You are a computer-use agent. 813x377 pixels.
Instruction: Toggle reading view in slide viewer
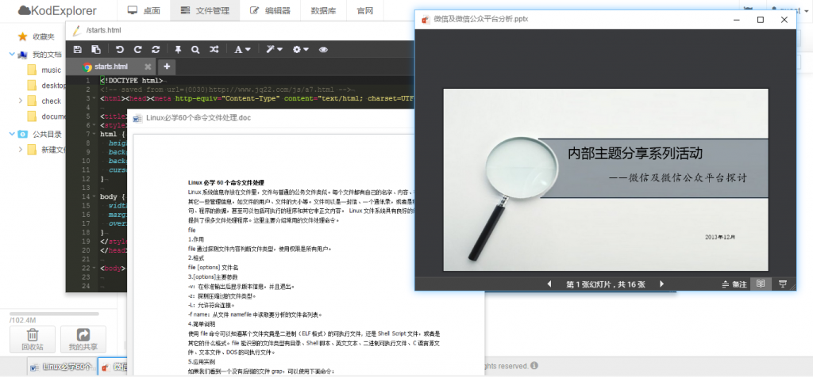pos(761,284)
